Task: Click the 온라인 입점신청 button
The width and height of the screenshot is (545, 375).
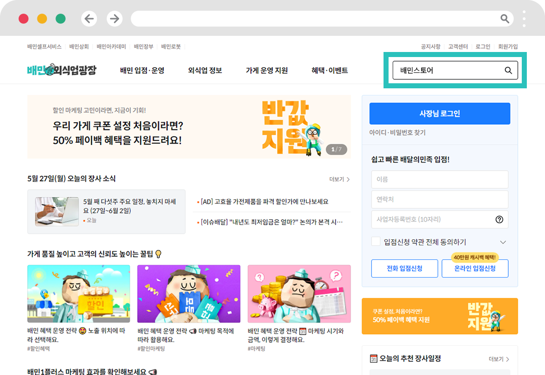Action: tap(475, 269)
